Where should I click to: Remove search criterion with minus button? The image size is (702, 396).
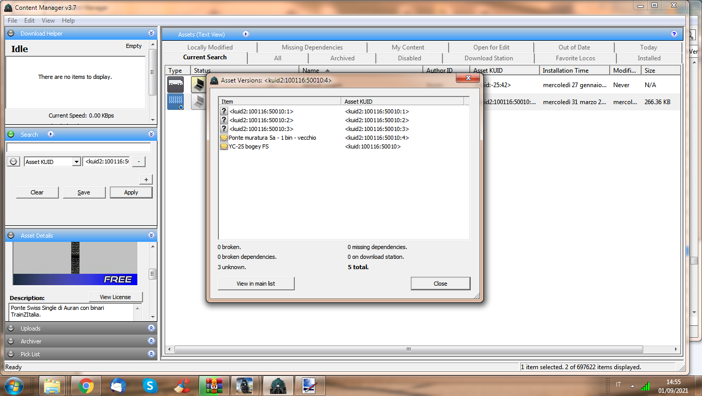[139, 162]
